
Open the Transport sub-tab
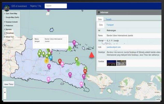(x=110, y=25)
